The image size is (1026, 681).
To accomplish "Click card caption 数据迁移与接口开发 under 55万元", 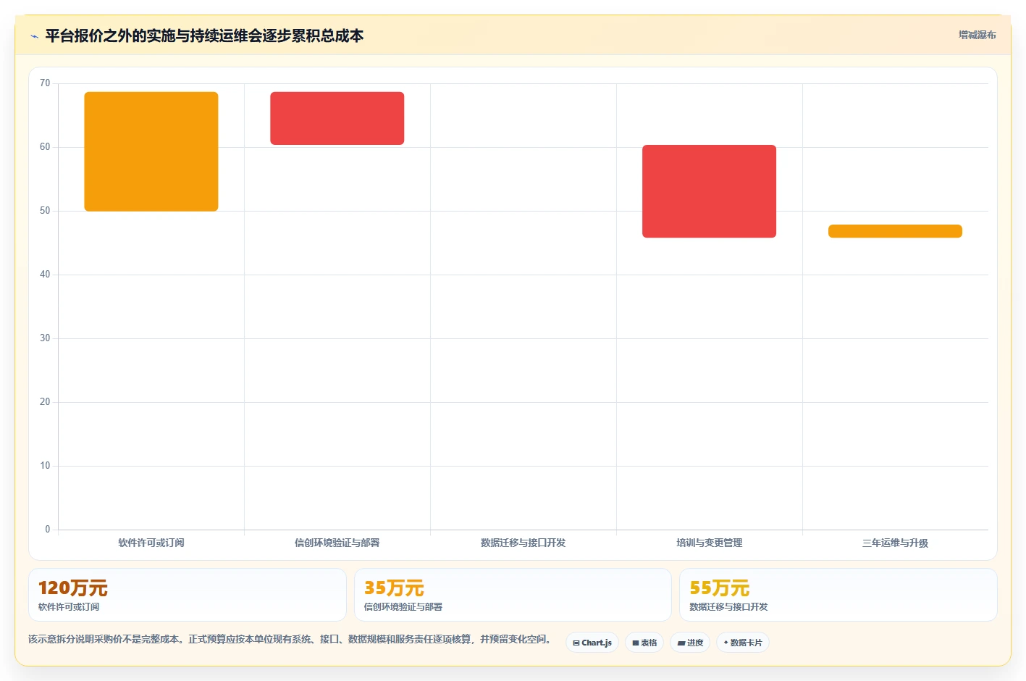I will click(728, 607).
